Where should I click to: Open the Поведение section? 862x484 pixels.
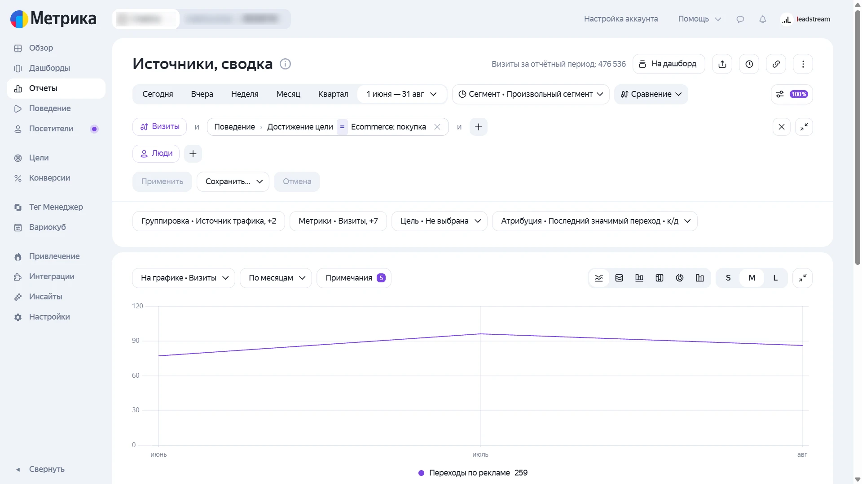[x=56, y=108]
